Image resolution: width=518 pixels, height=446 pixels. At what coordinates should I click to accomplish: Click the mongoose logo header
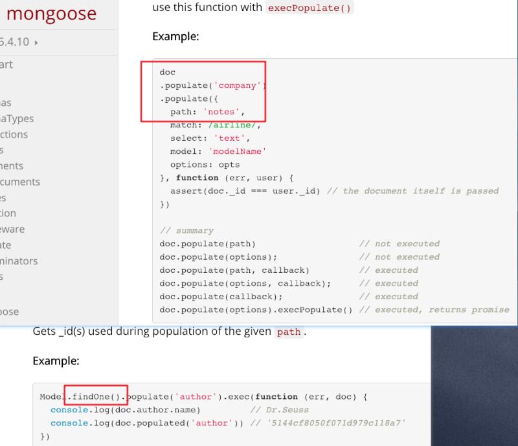pyautogui.click(x=52, y=14)
